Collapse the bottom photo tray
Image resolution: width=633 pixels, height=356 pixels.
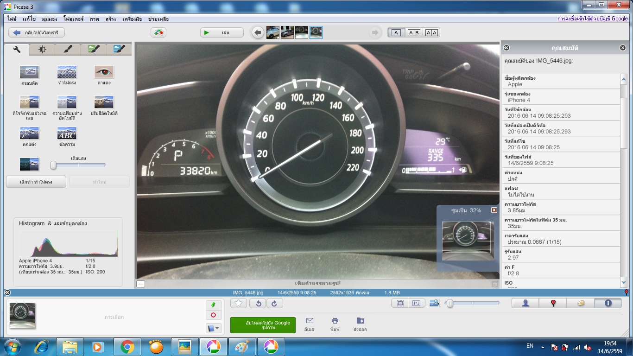click(x=7, y=292)
